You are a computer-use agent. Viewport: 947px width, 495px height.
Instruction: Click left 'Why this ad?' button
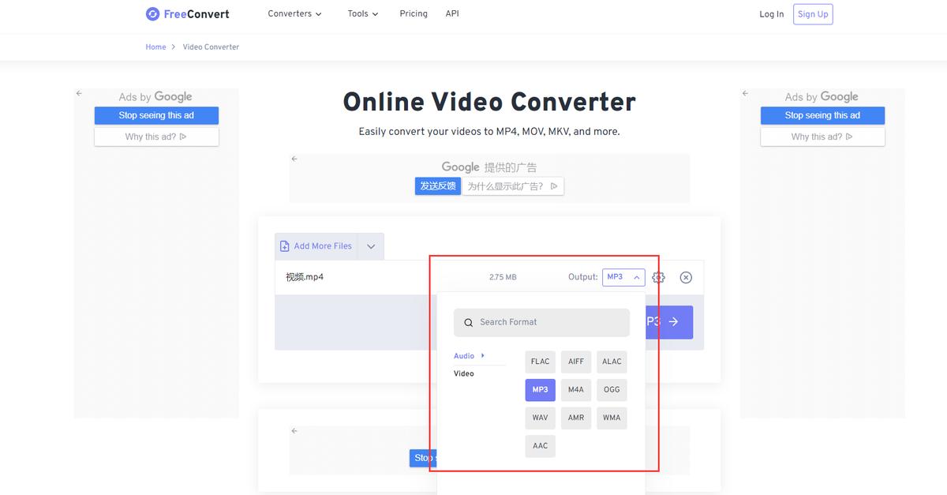[156, 137]
